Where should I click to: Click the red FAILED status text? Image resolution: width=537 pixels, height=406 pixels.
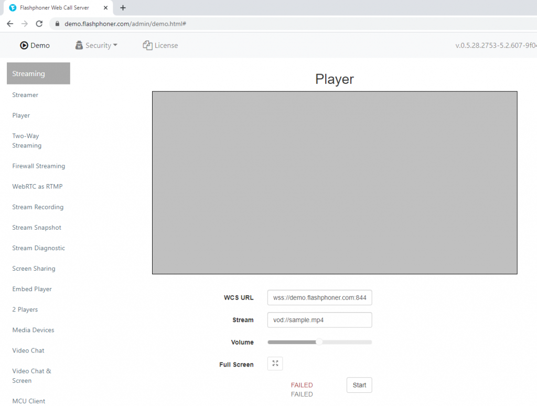click(302, 385)
